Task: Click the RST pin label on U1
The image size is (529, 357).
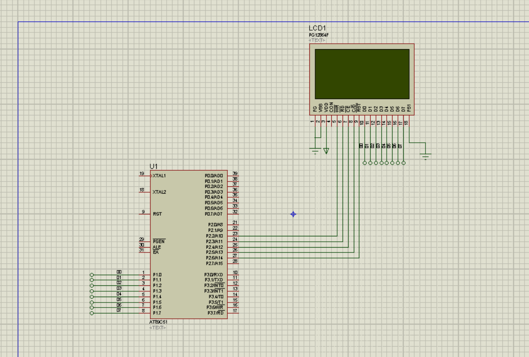Action: click(157, 214)
